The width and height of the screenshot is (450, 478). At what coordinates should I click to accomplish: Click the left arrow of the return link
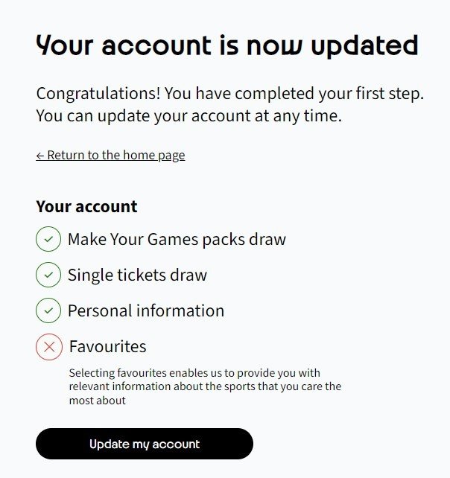40,156
